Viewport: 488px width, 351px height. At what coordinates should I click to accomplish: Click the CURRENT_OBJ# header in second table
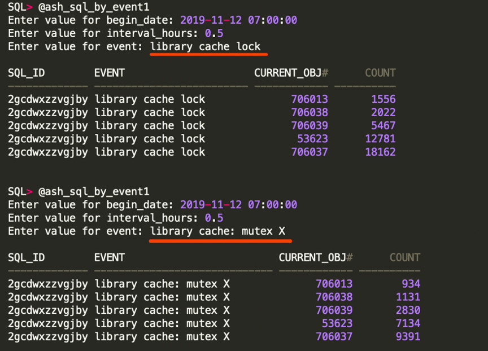click(x=315, y=257)
